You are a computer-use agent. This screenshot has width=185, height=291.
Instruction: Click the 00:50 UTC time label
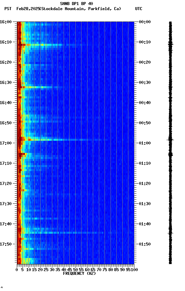coord(145,123)
